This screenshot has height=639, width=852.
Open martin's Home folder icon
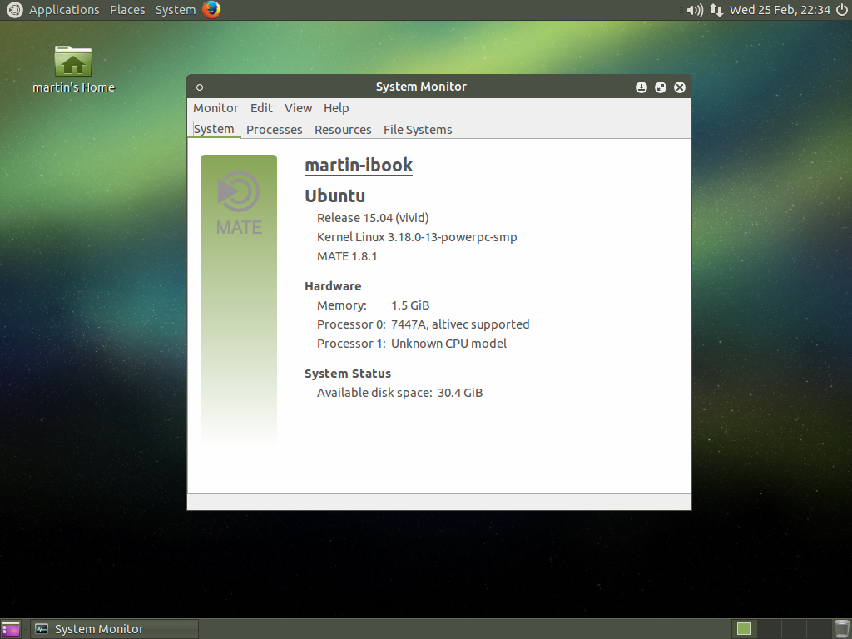point(73,62)
